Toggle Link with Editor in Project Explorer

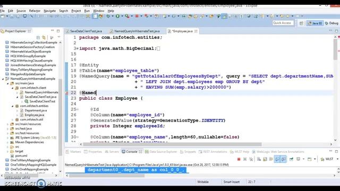pos(44,38)
